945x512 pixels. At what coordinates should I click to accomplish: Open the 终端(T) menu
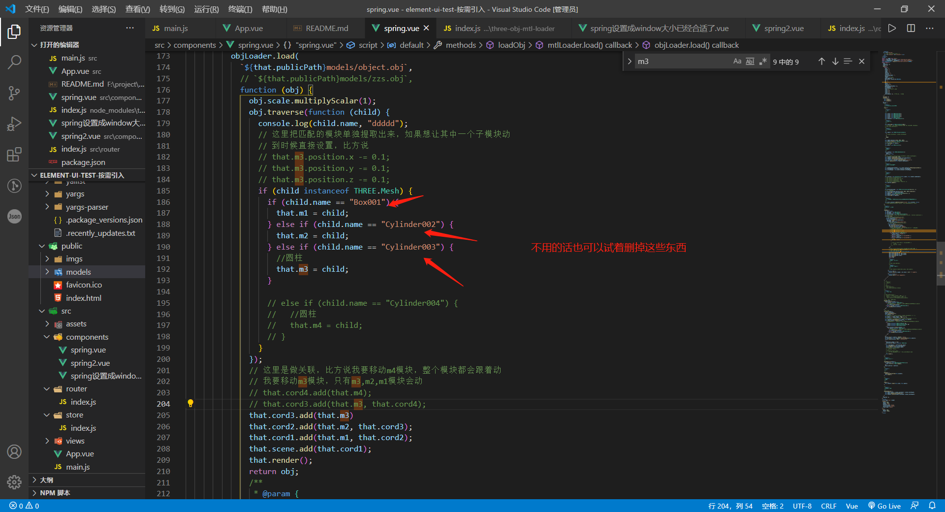point(240,9)
